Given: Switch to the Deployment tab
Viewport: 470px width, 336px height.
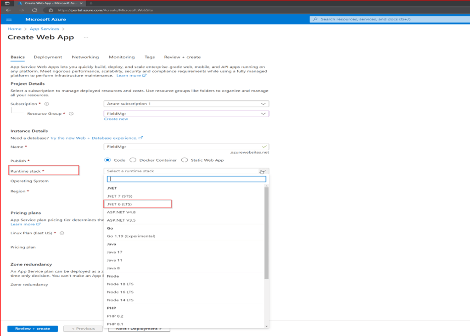Looking at the screenshot, I should click(x=48, y=57).
